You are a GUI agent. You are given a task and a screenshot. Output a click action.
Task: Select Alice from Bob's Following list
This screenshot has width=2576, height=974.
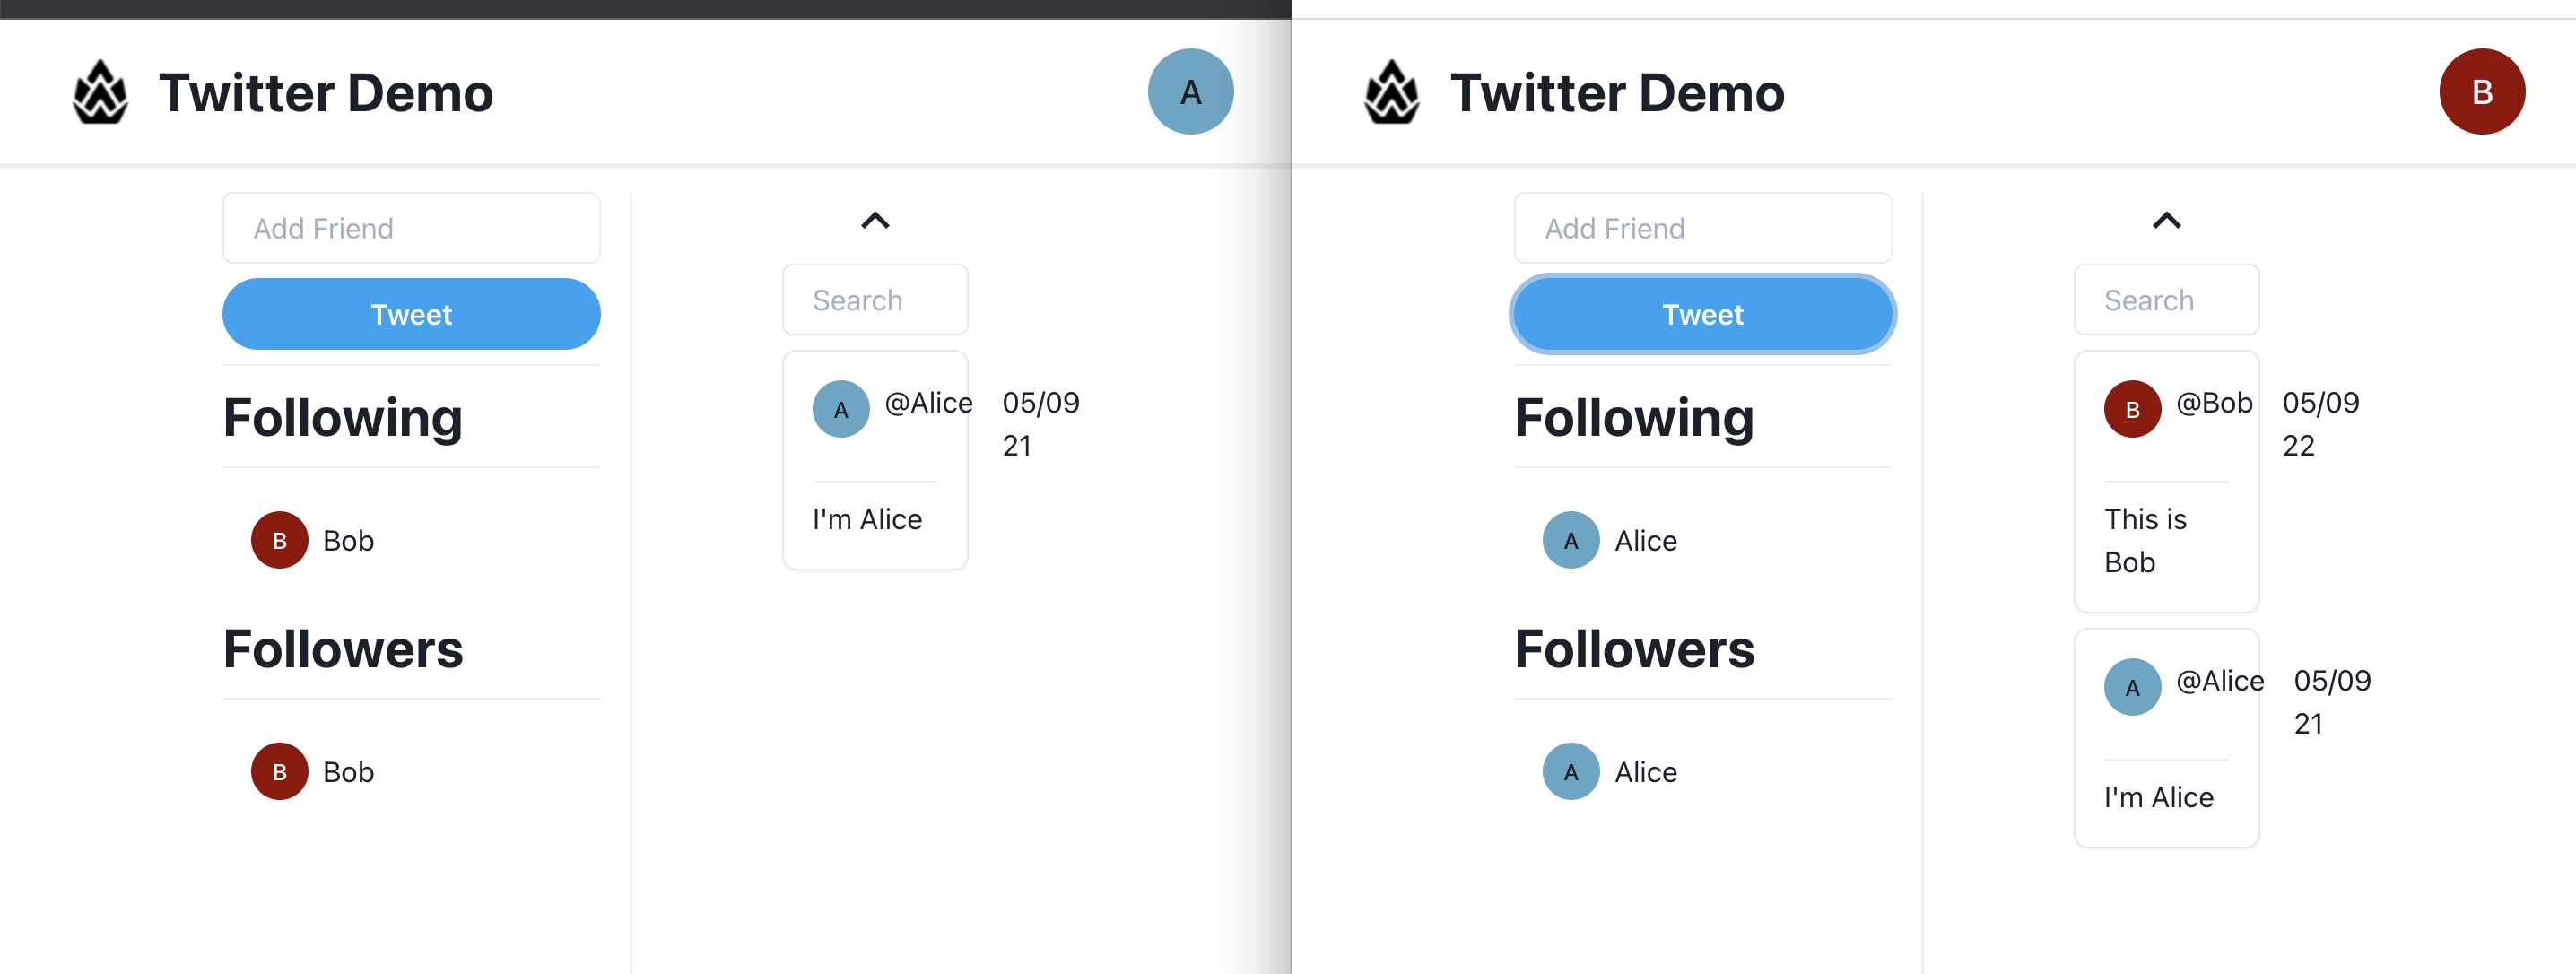[x=1643, y=540]
